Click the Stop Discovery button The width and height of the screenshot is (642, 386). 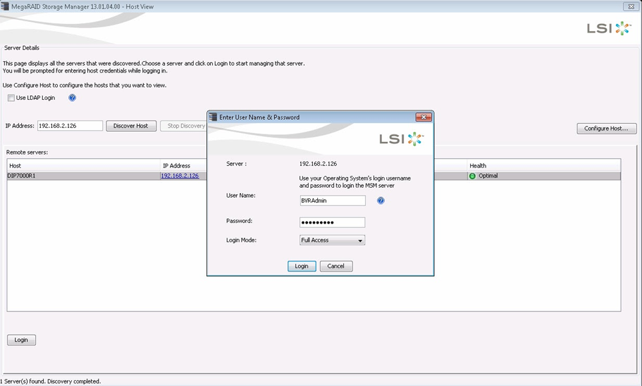(x=185, y=126)
